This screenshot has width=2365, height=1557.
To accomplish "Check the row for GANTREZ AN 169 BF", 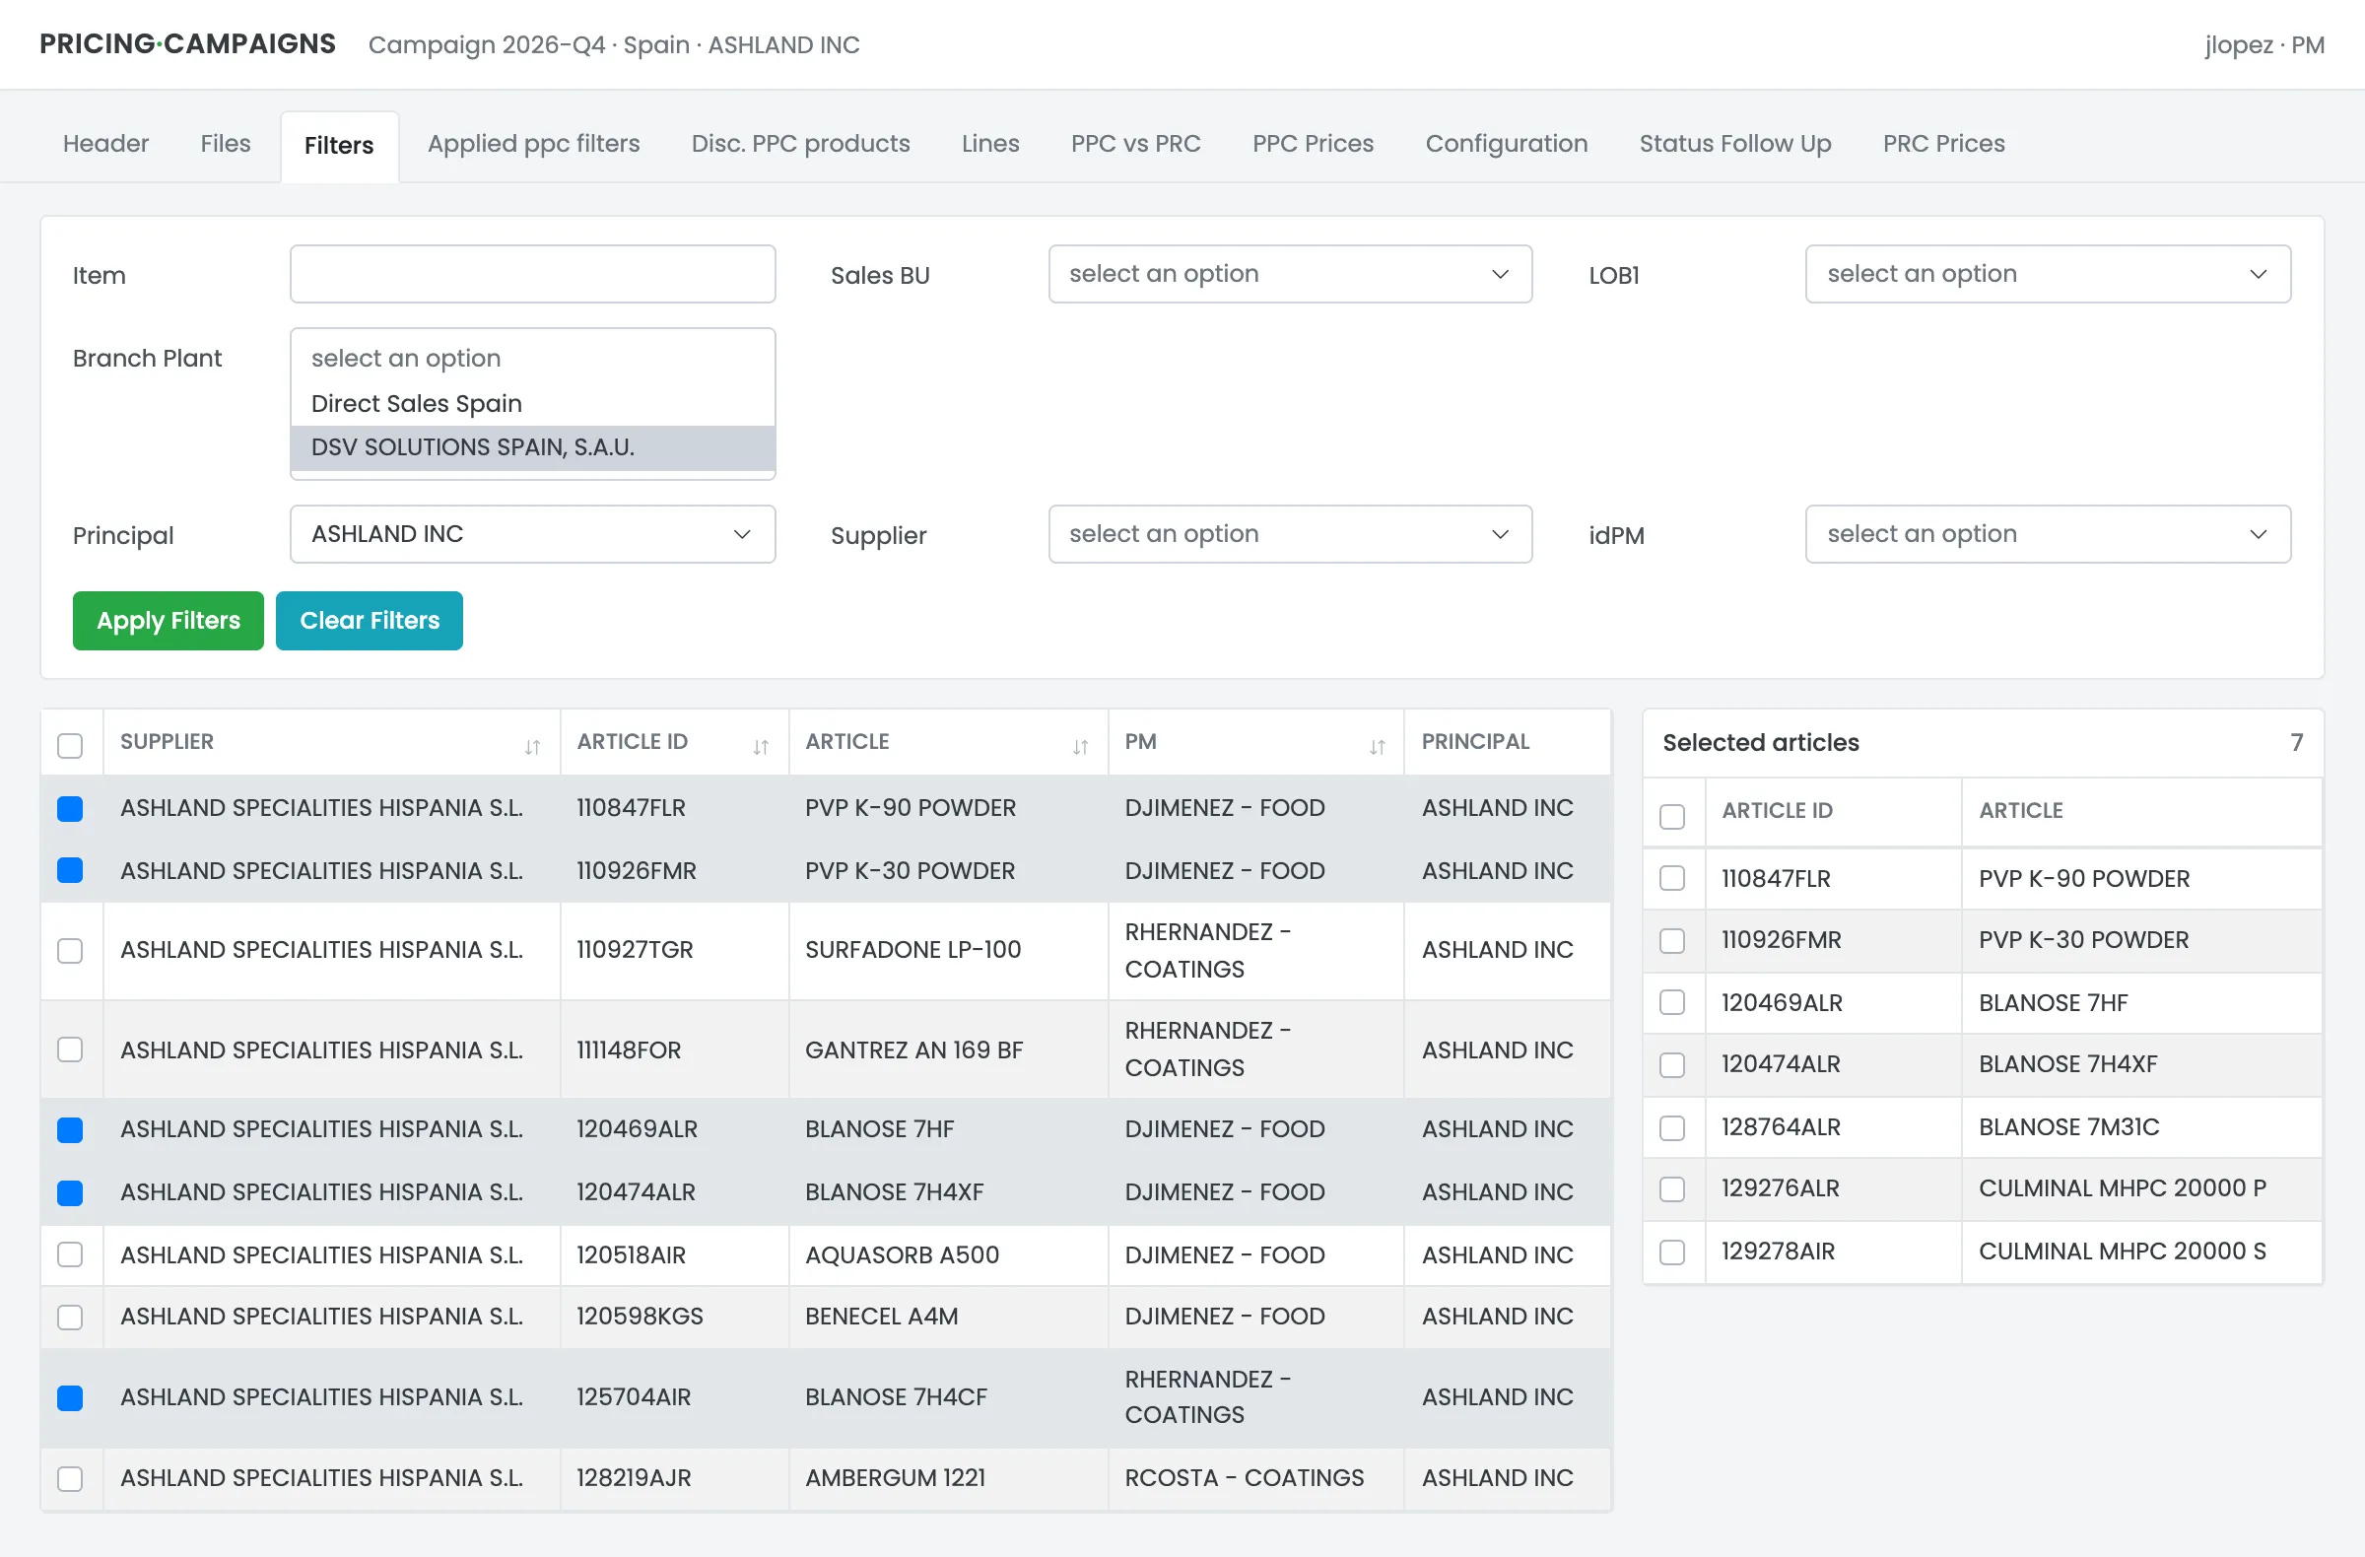I will [x=71, y=1049].
